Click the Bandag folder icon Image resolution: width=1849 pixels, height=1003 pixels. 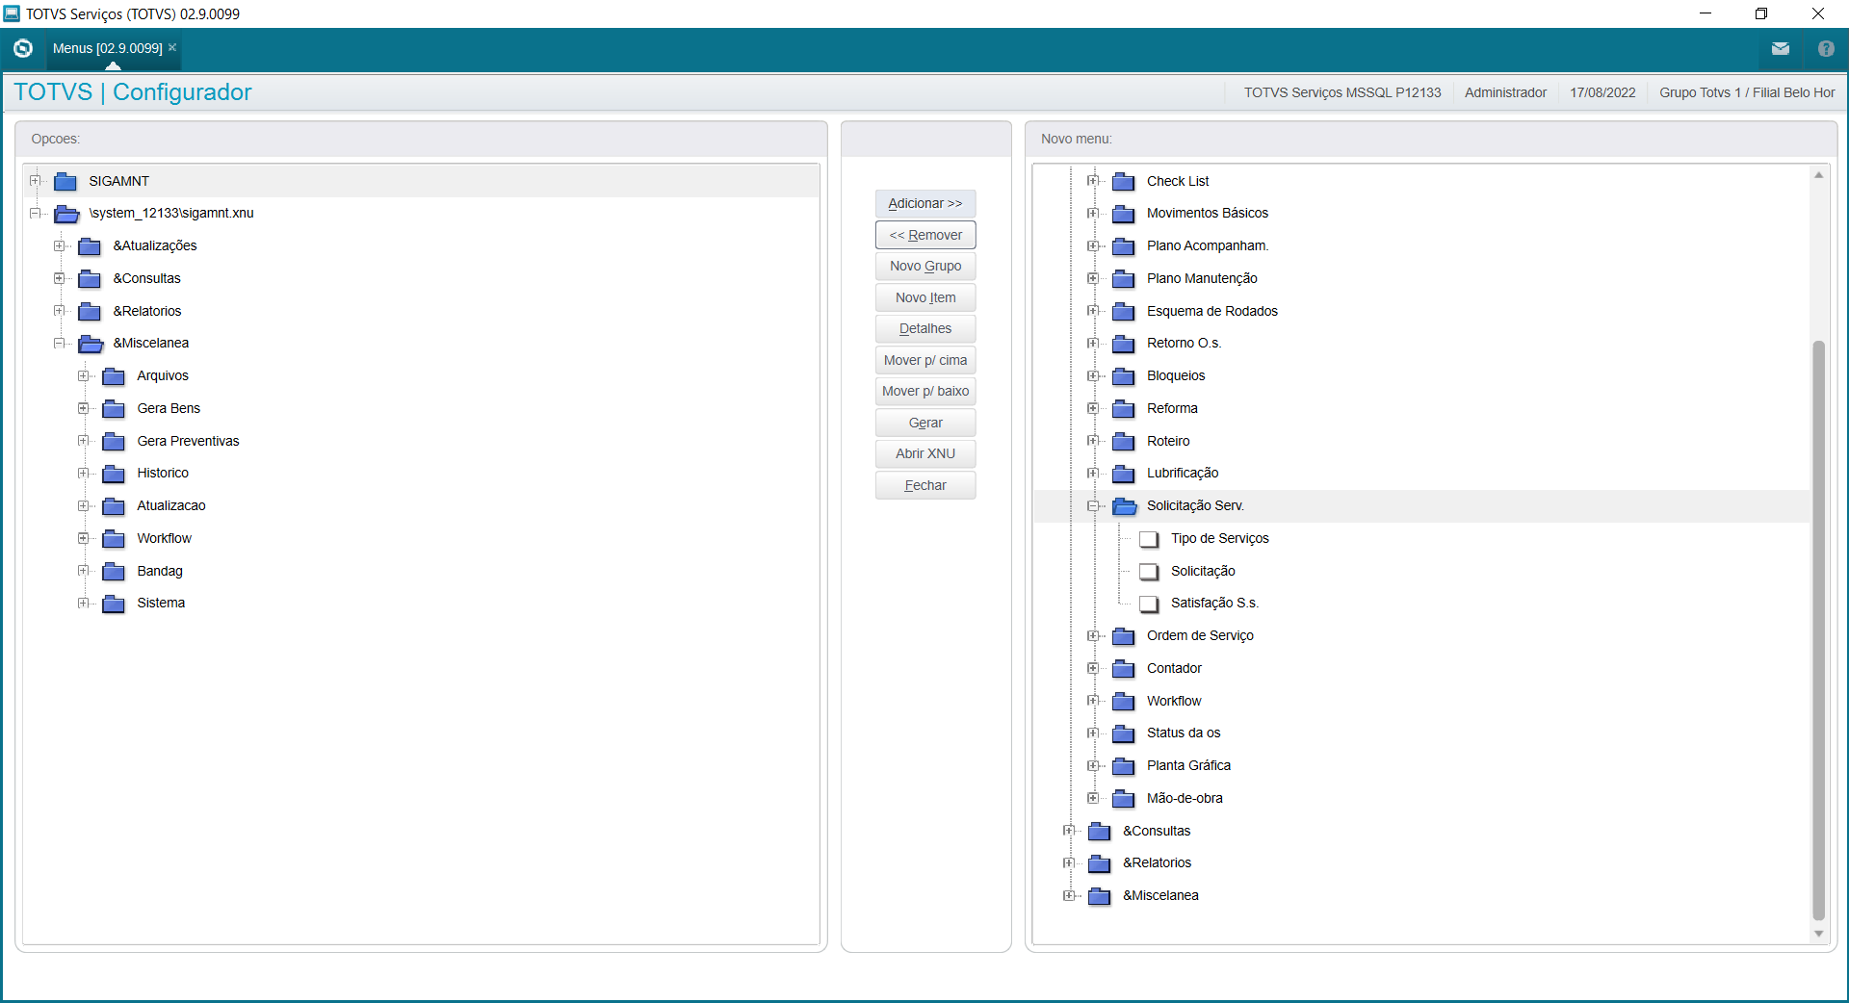click(114, 572)
